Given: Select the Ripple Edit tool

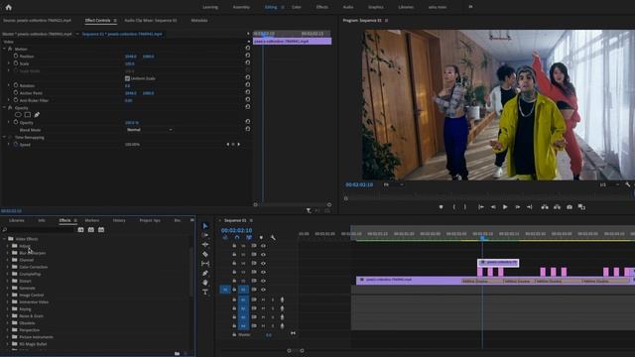Looking at the screenshot, I should pyautogui.click(x=205, y=245).
